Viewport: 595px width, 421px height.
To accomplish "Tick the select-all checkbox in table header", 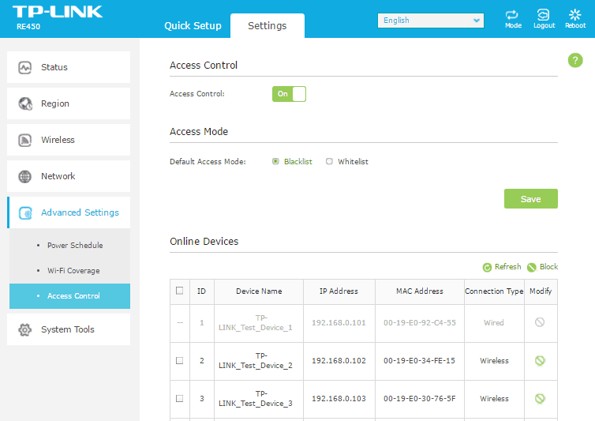I will point(179,291).
